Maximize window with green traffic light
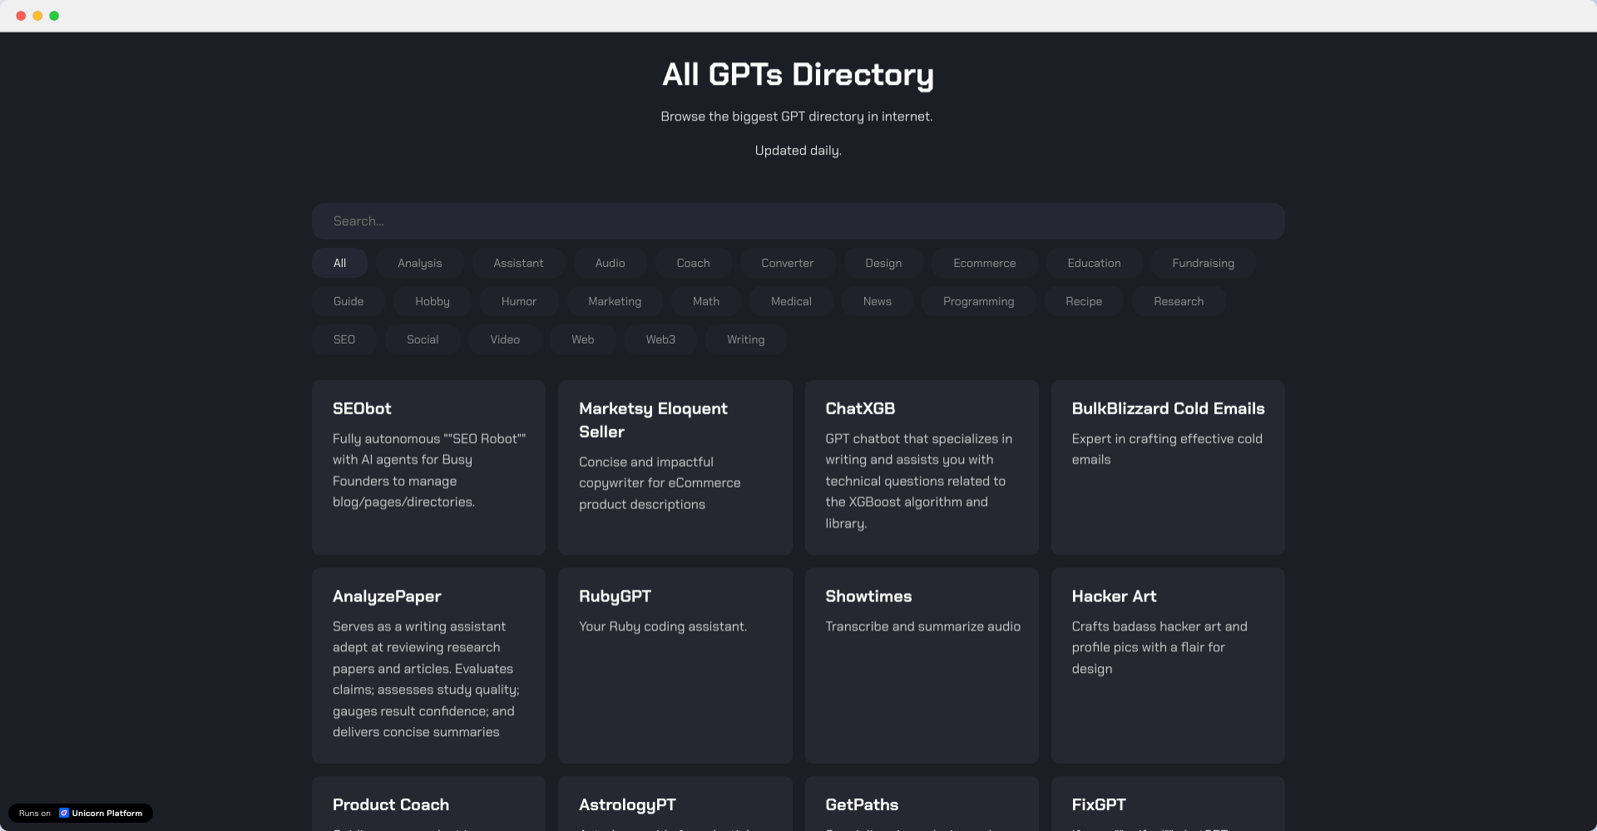 point(54,16)
